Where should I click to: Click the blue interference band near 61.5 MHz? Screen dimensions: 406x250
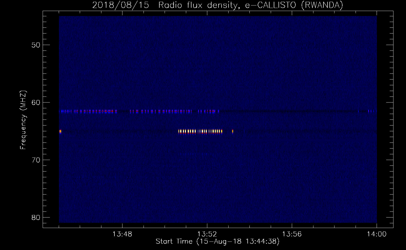coord(139,111)
